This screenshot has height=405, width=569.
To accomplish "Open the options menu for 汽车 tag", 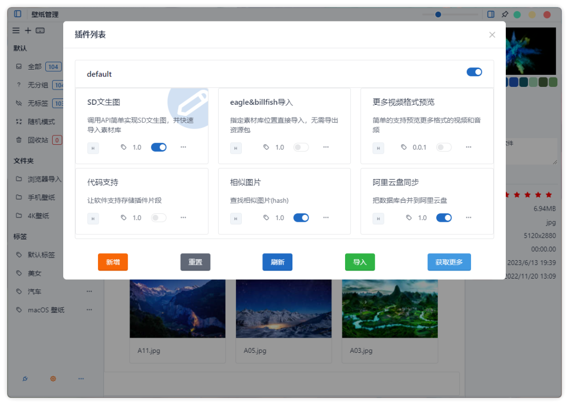I will pyautogui.click(x=89, y=291).
